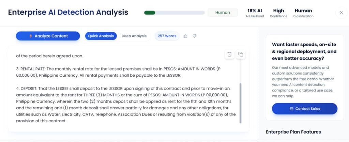Click the Contact Sales button
Screen dimensions: 349x142
305,109
